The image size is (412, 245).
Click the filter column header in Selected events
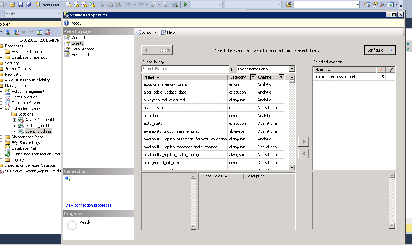pos(390,70)
